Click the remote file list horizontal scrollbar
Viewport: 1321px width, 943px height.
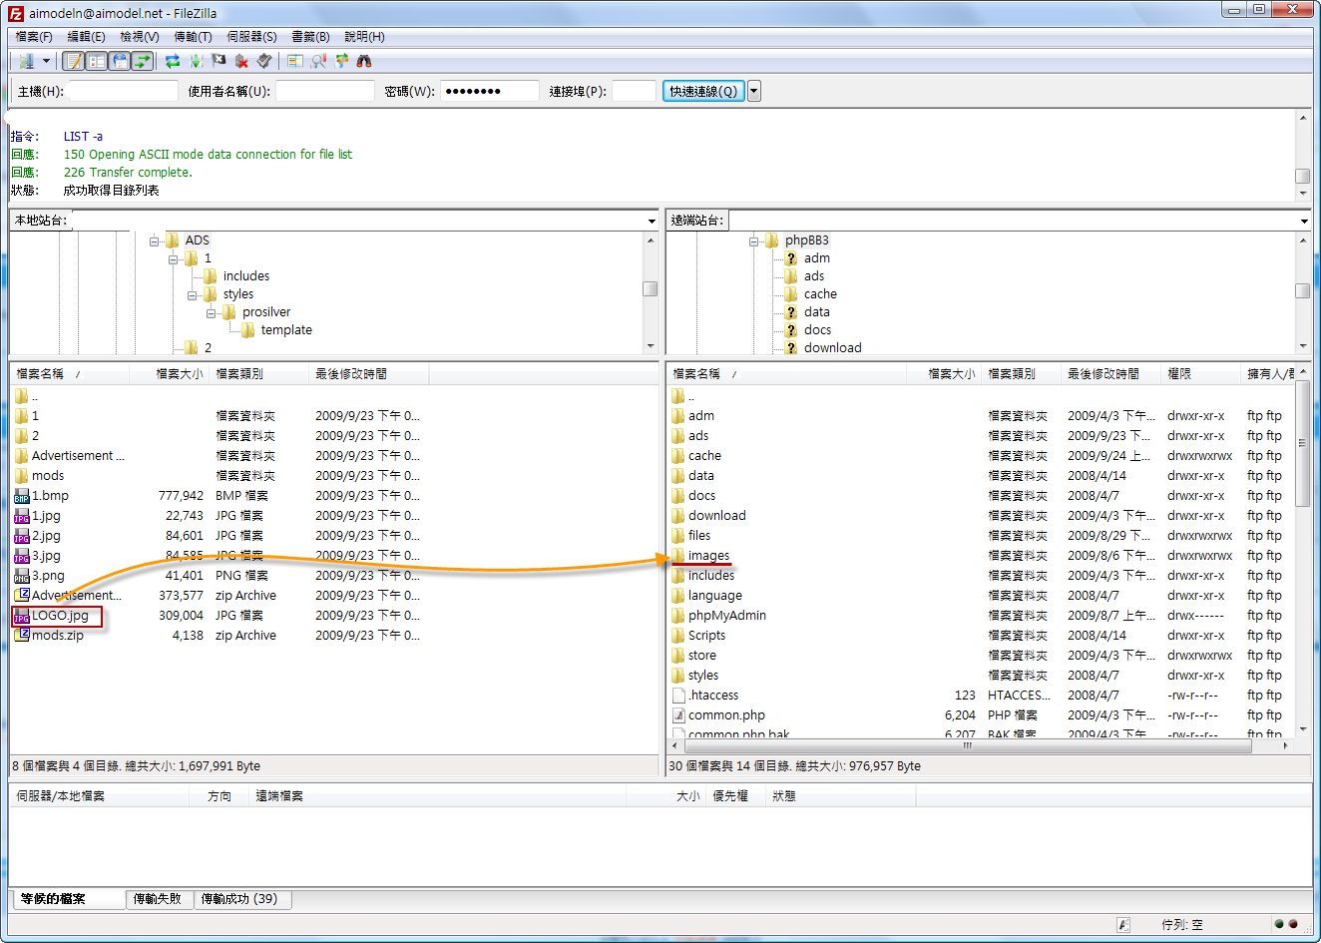click(x=966, y=745)
